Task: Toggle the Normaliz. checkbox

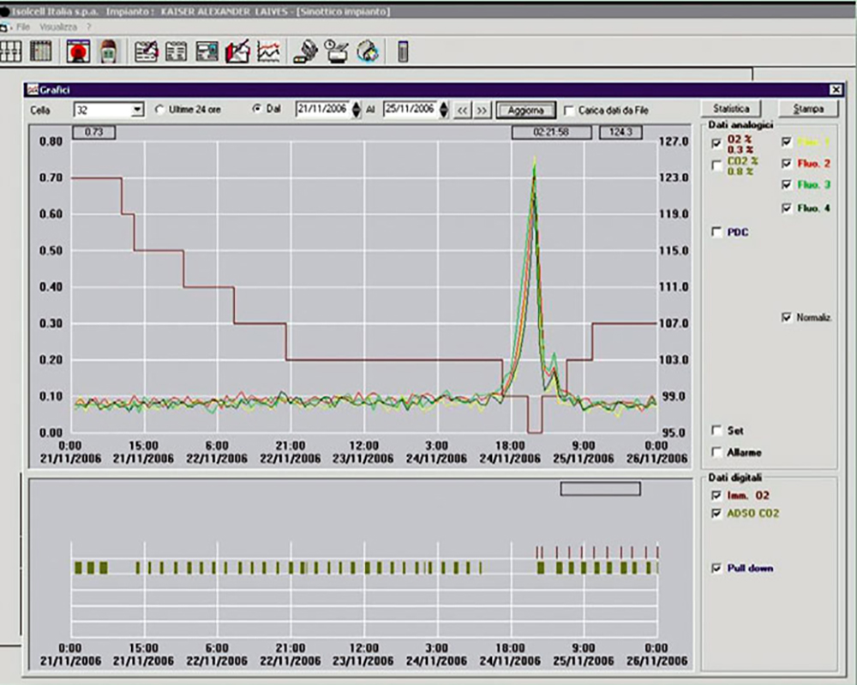Action: pyautogui.click(x=787, y=317)
